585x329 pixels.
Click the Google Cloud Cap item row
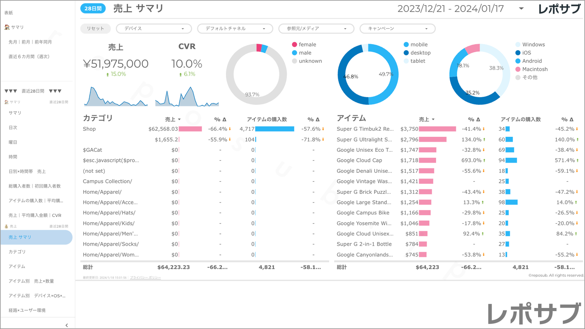pos(360,161)
